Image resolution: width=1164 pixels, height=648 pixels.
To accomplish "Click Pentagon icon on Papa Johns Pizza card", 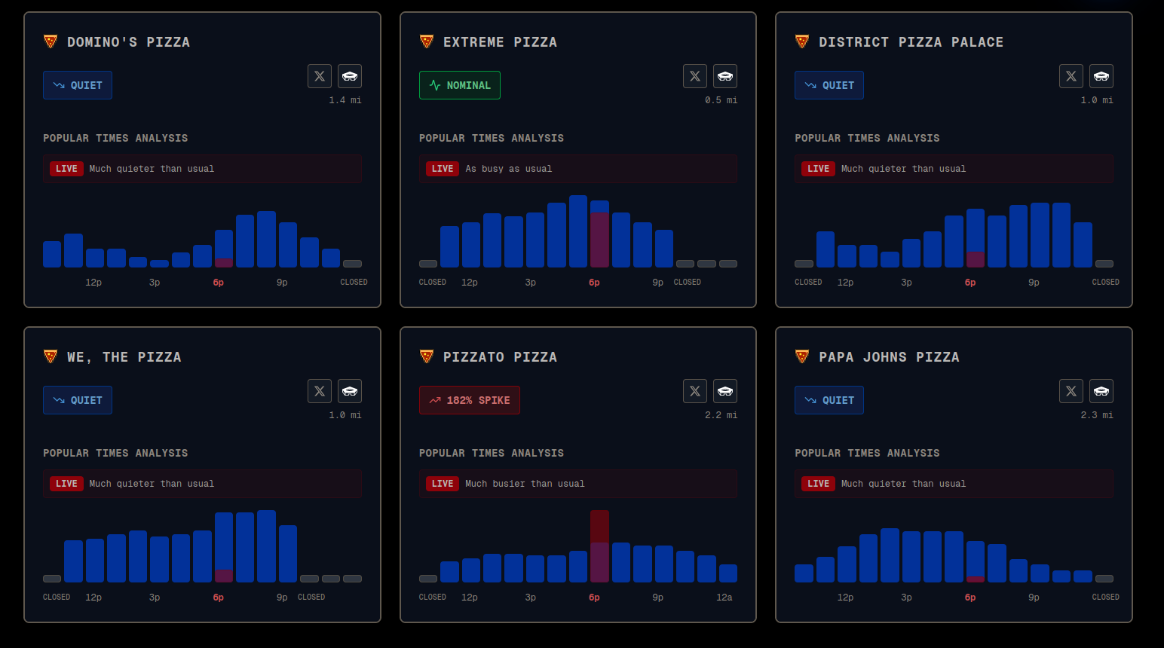I will (1101, 391).
